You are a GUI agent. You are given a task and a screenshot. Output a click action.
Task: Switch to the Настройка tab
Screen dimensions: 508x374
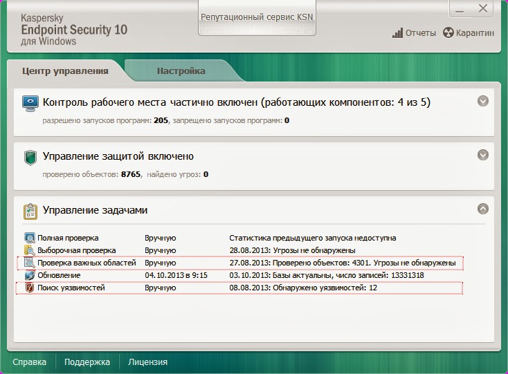coord(181,71)
